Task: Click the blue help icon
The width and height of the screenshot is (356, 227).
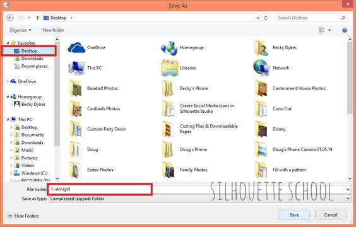Action: 345,30
